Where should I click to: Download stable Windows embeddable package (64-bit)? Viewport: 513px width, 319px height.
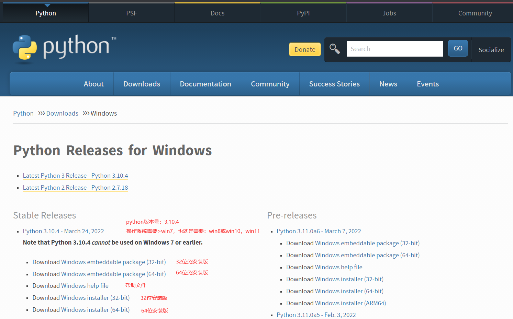(x=113, y=274)
